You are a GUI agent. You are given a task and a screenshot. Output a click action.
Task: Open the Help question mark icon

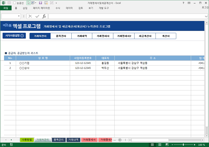pyautogui.click(x=183, y=3)
